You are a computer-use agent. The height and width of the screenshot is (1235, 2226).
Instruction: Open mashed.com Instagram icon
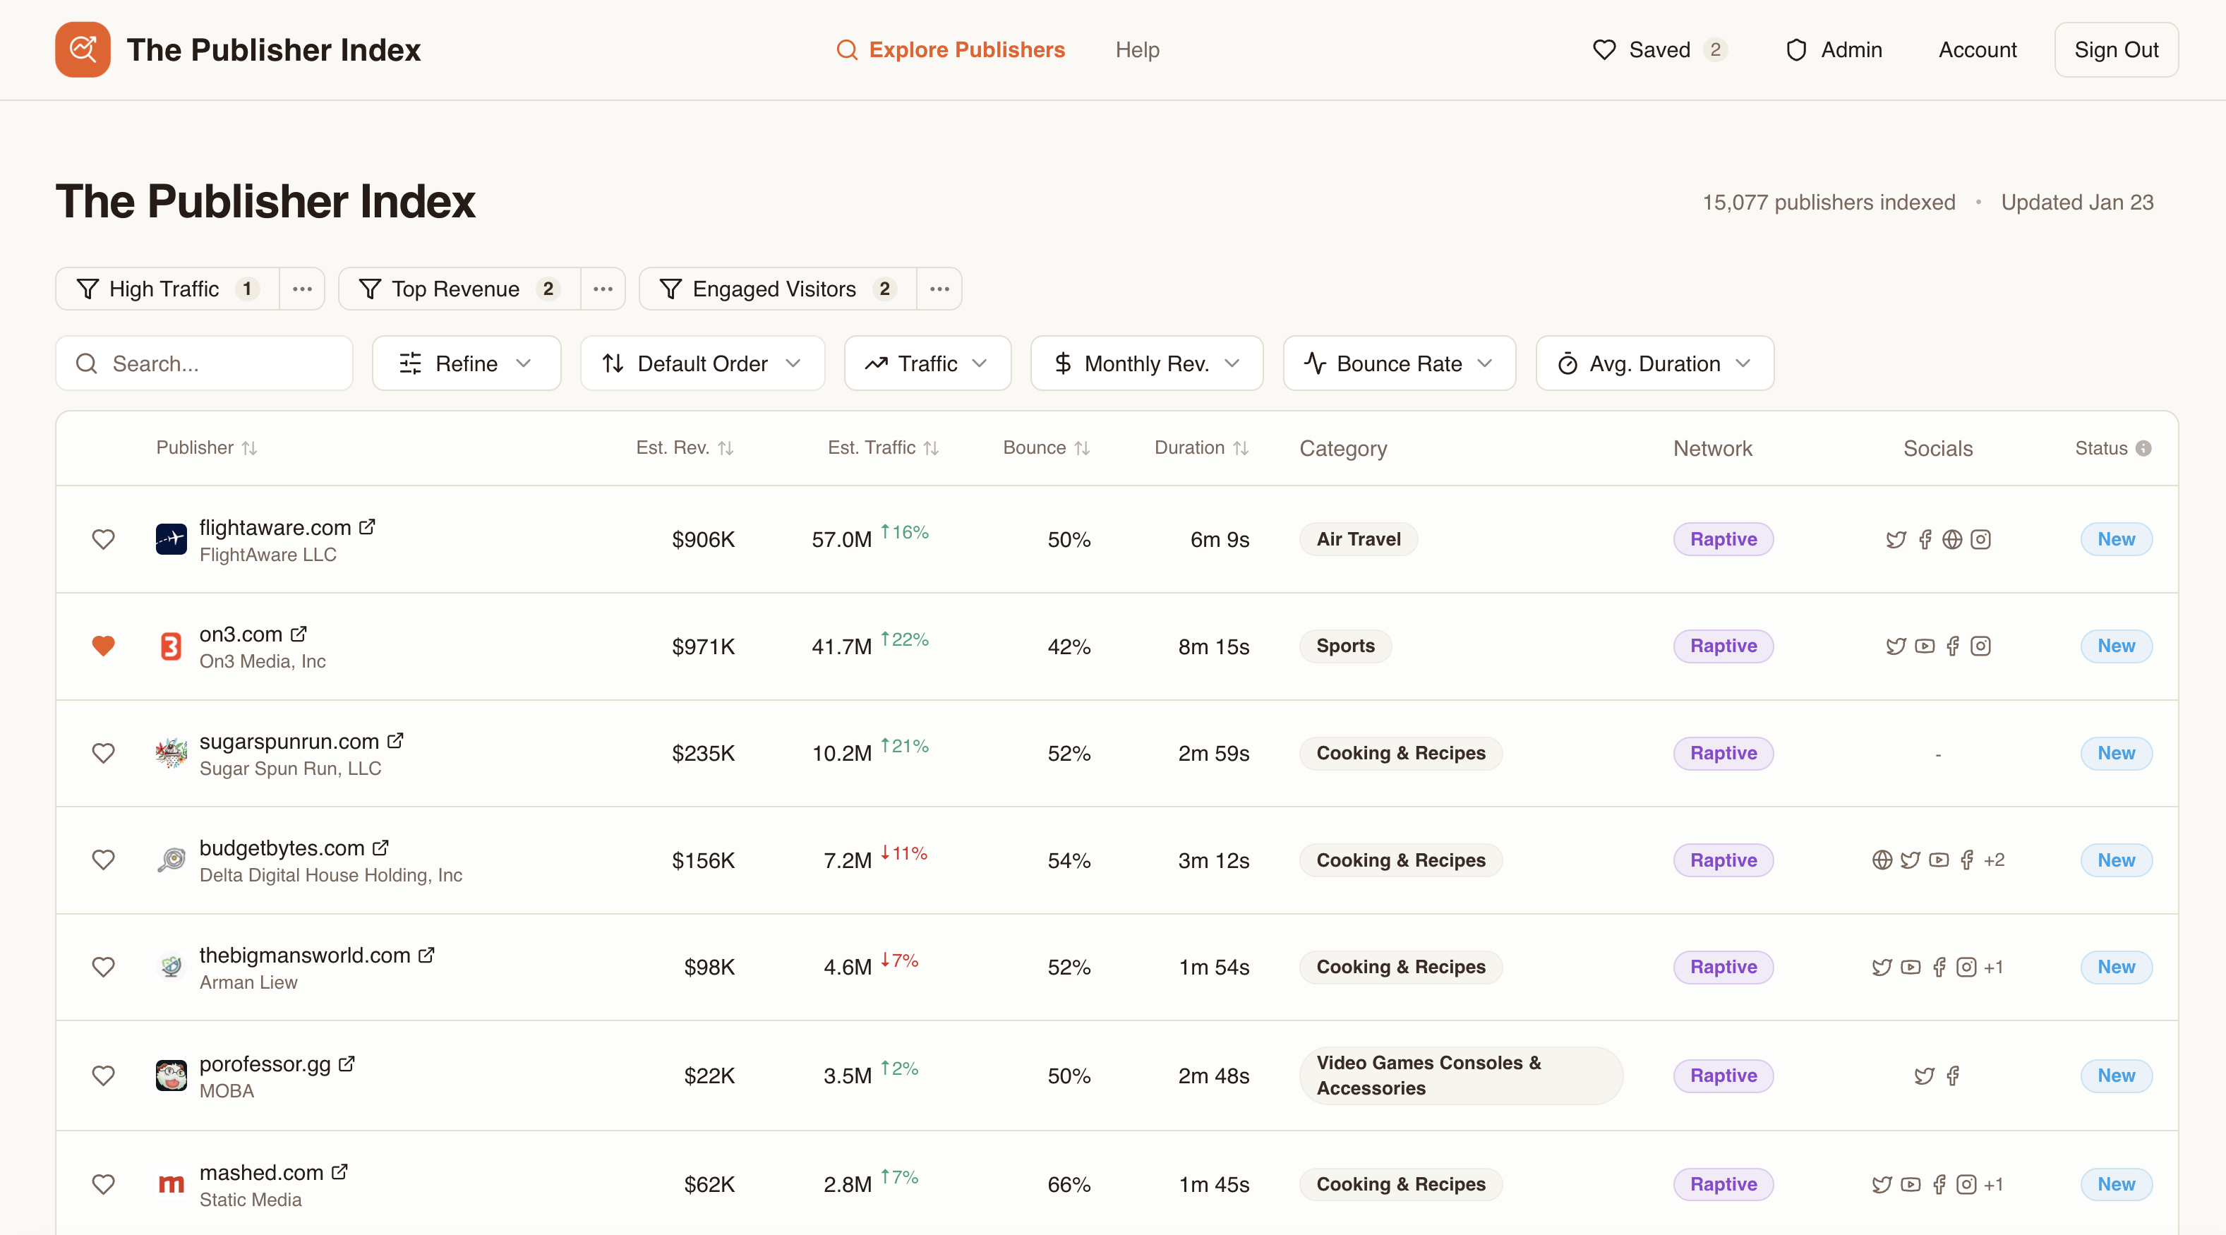[x=1967, y=1184]
